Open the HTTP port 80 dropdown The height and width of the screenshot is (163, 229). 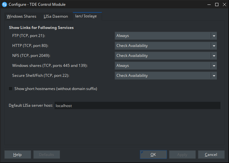click(x=166, y=46)
